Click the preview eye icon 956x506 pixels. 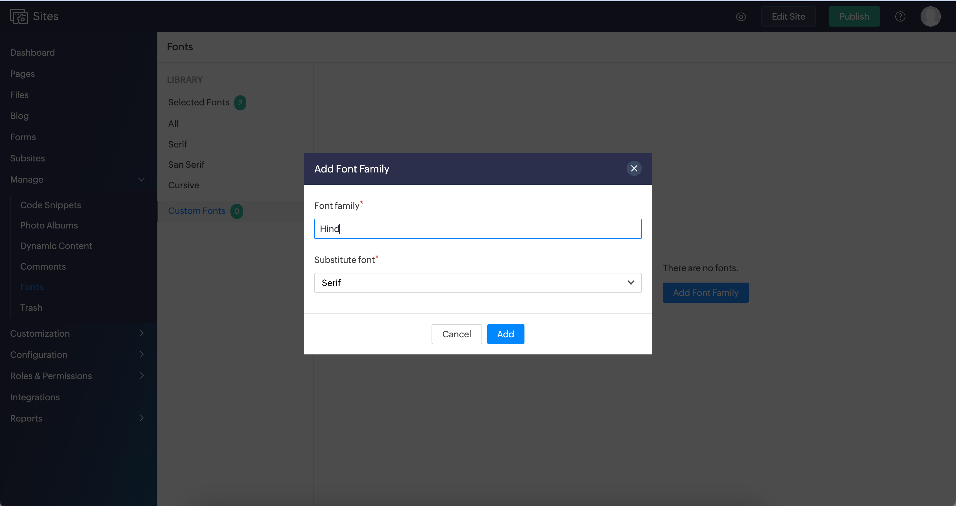pos(741,17)
